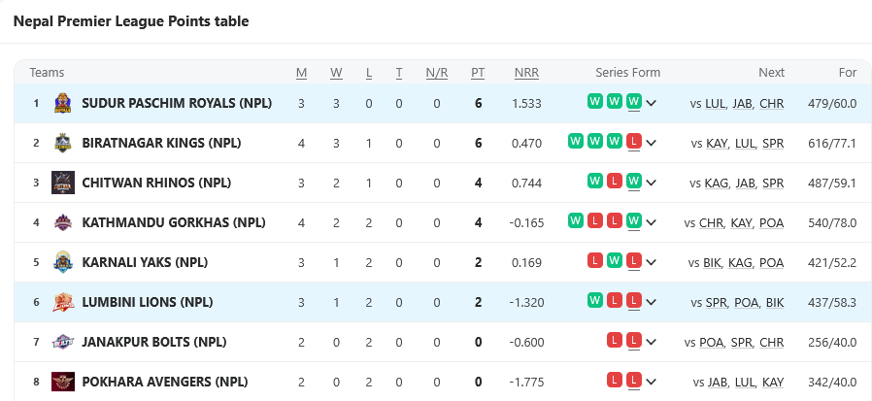Click the LUL opponent link in Sudur Paschim row
This screenshot has height=401, width=872.
(716, 103)
